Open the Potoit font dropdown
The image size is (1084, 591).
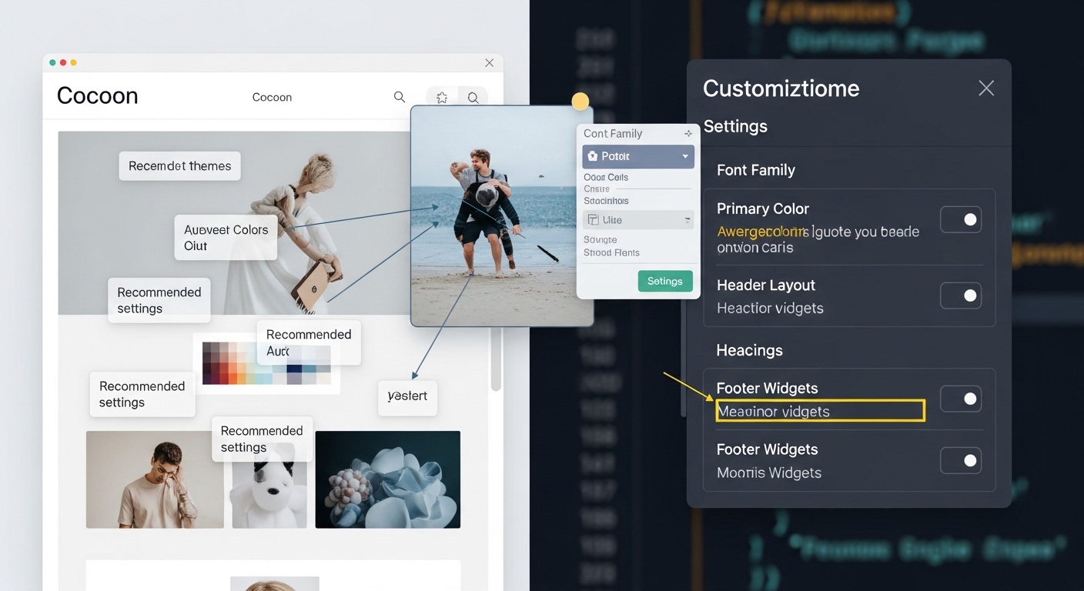[638, 156]
